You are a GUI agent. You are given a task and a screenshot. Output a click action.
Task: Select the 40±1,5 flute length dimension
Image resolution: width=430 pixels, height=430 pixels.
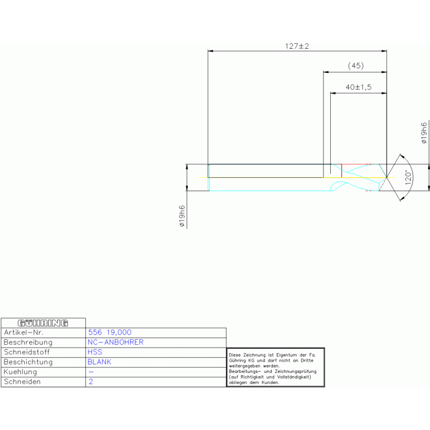[x=359, y=87]
